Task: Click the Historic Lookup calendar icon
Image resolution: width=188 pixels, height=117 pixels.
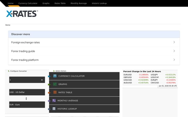Action: tap(54, 109)
